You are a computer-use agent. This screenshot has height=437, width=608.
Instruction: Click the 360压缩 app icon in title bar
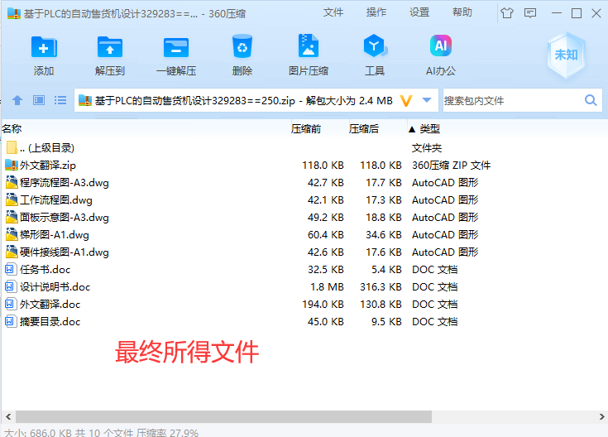13,13
